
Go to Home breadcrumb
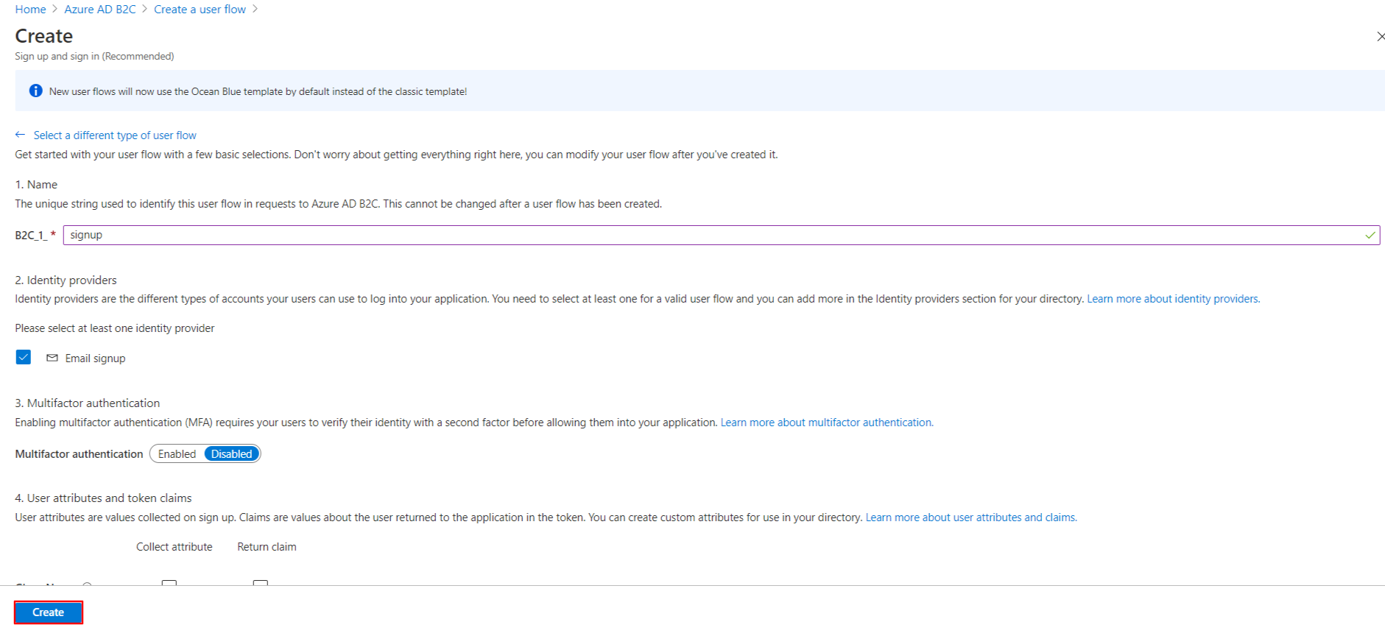[x=30, y=9]
